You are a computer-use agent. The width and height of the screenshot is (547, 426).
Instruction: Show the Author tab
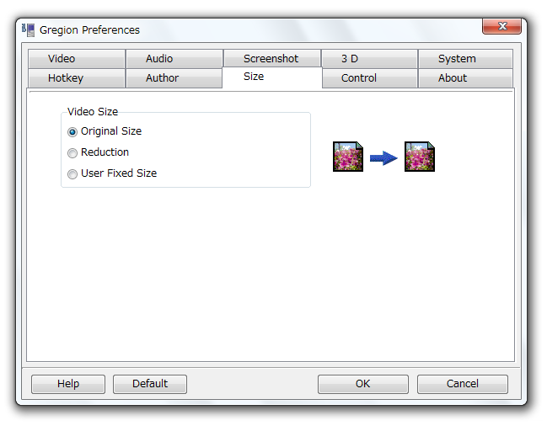coord(174,78)
